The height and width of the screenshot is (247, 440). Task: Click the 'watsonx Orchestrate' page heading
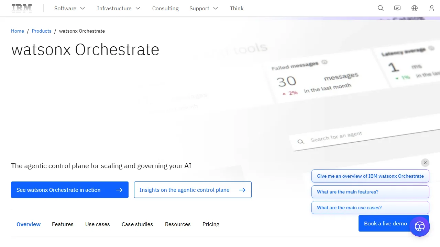[85, 49]
